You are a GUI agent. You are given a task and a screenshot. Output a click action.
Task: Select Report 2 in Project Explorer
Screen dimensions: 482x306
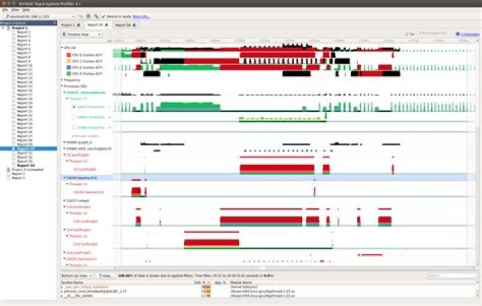23,32
